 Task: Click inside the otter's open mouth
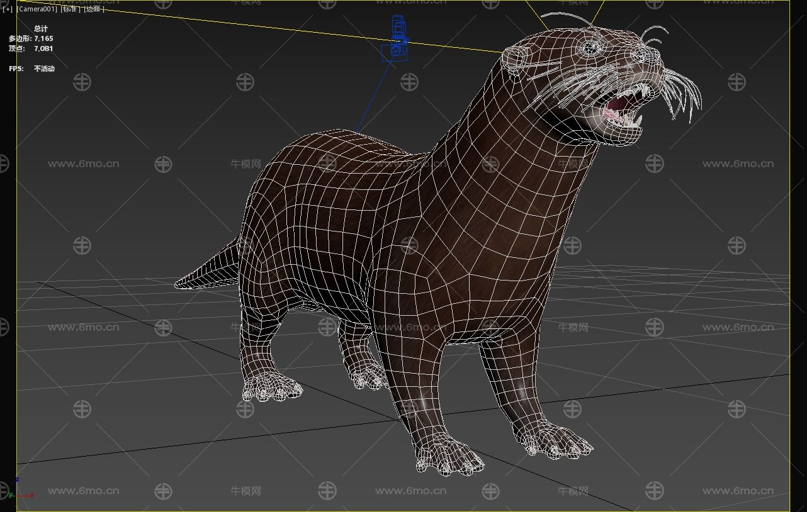click(617, 106)
